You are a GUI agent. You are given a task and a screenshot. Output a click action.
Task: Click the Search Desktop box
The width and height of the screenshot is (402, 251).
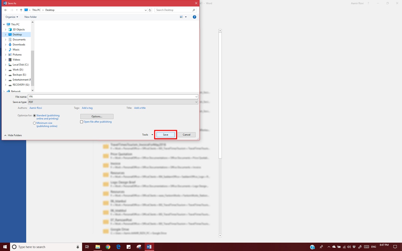175,10
